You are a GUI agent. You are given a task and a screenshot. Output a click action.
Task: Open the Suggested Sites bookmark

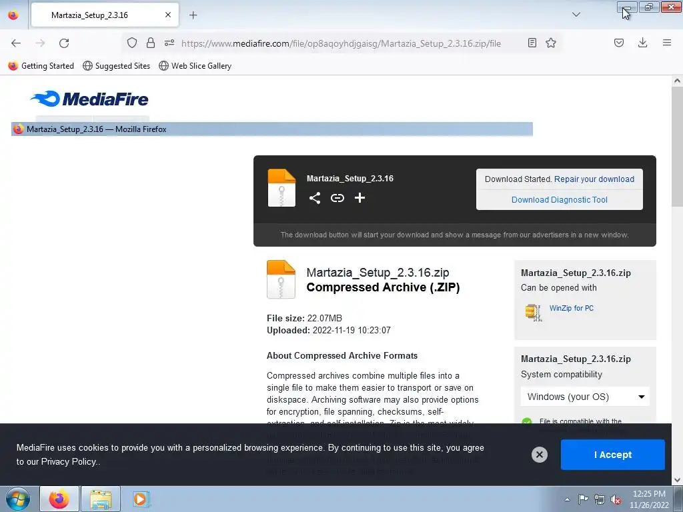(x=116, y=66)
